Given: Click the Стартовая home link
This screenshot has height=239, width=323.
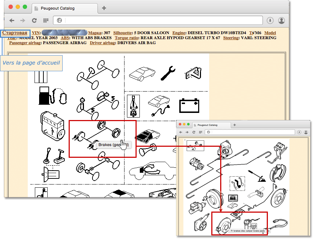Looking at the screenshot, I should click(x=15, y=33).
